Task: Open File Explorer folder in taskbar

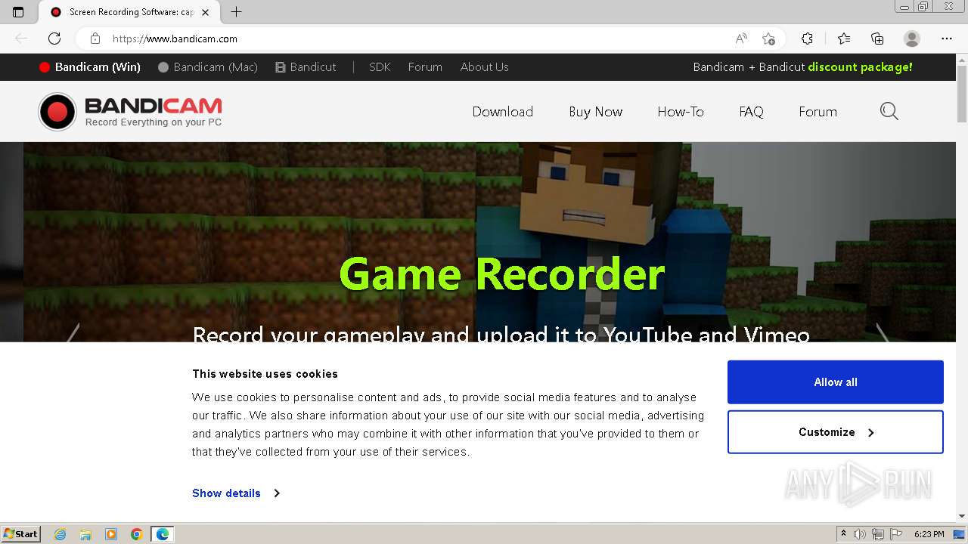Action: point(85,534)
